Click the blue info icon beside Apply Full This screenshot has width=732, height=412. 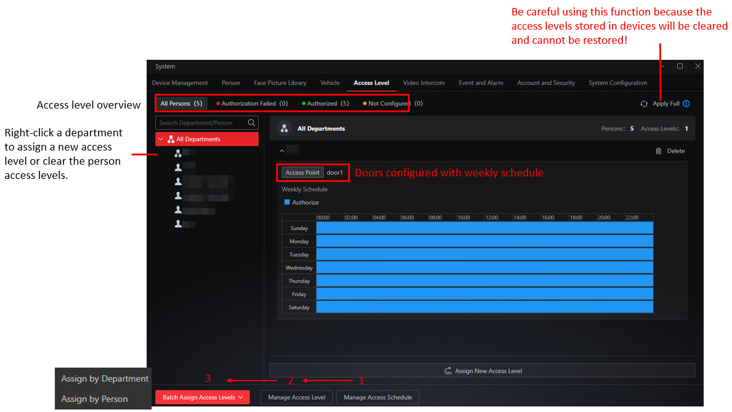click(x=686, y=104)
